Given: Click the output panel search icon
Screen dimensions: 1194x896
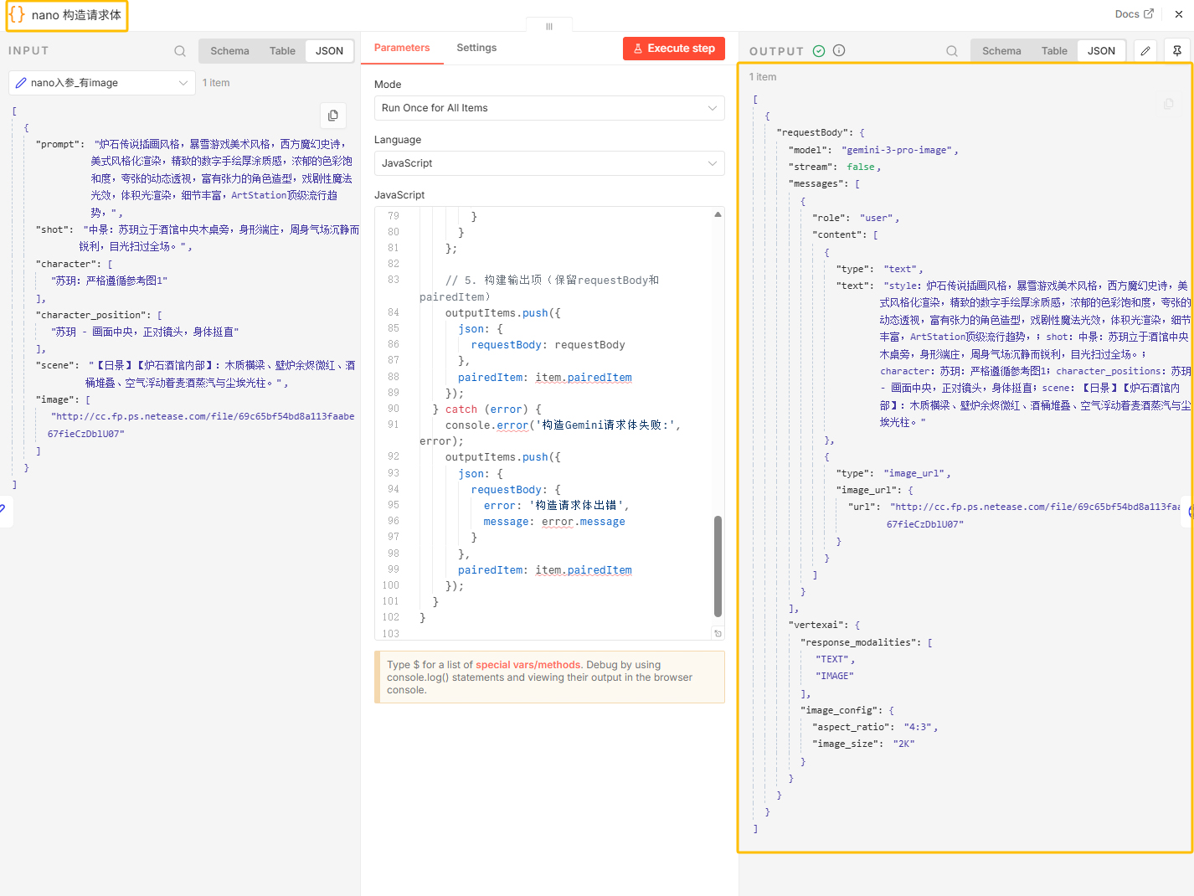Looking at the screenshot, I should click(952, 51).
